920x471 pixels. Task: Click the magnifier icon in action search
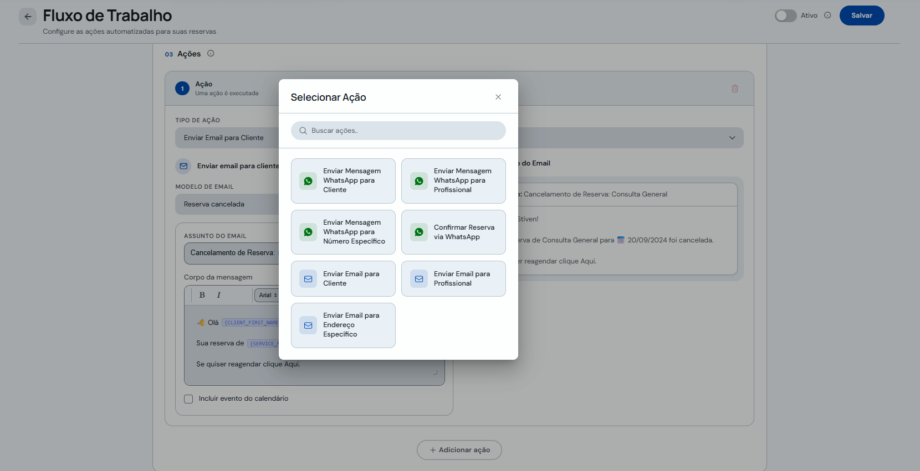point(303,131)
